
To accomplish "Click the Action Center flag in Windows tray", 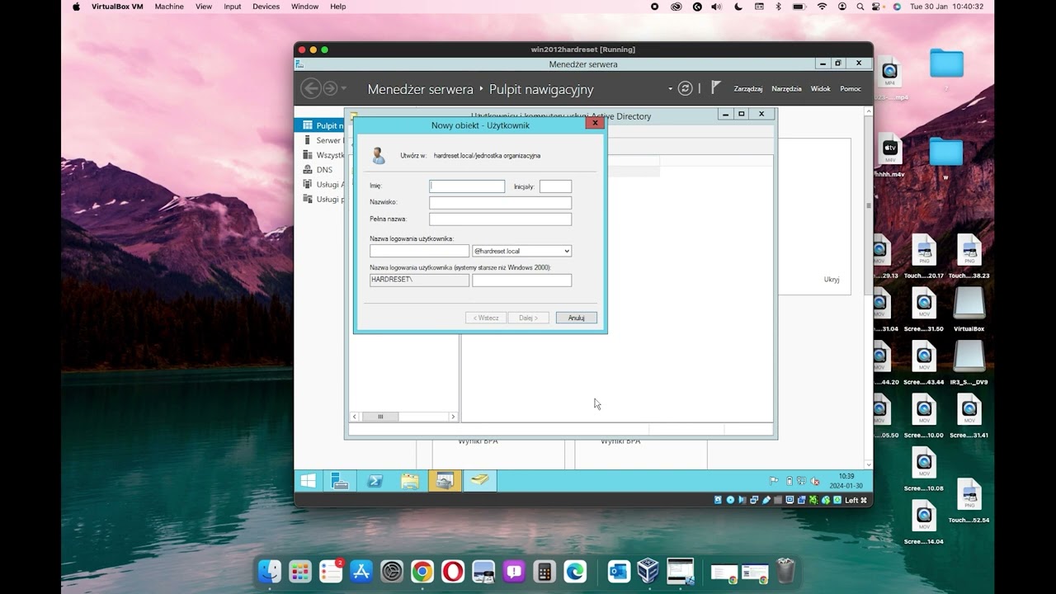I will click(x=774, y=481).
